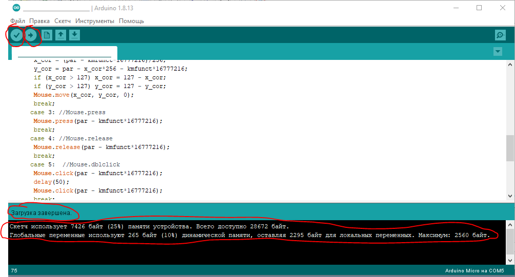Open the Serial Monitor magnifier icon

coord(500,35)
